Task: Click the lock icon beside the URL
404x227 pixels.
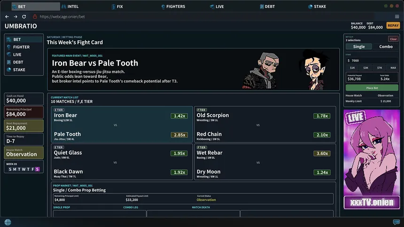Action: (x=35, y=16)
